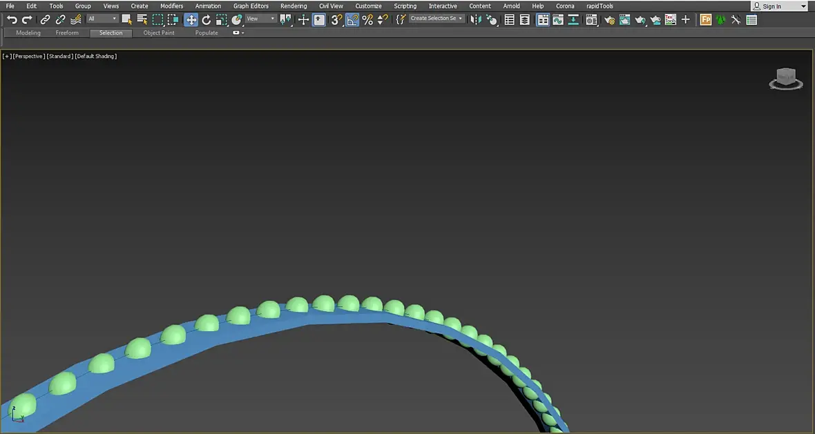Open the Material Editor icon
The image size is (815, 434).
[x=591, y=20]
